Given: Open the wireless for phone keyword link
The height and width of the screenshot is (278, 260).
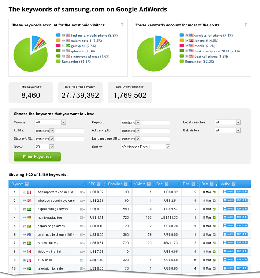Looking at the screenshot, I should click(x=213, y=36).
